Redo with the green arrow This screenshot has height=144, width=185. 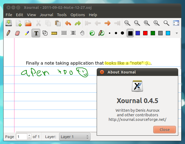(78, 23)
